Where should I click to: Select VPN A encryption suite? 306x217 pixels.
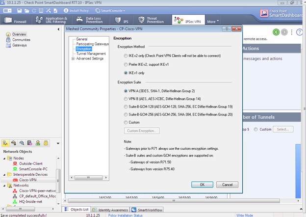point(126,91)
